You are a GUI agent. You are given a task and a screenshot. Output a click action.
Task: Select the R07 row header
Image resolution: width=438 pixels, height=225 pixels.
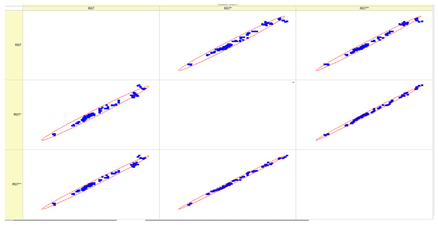(14, 45)
